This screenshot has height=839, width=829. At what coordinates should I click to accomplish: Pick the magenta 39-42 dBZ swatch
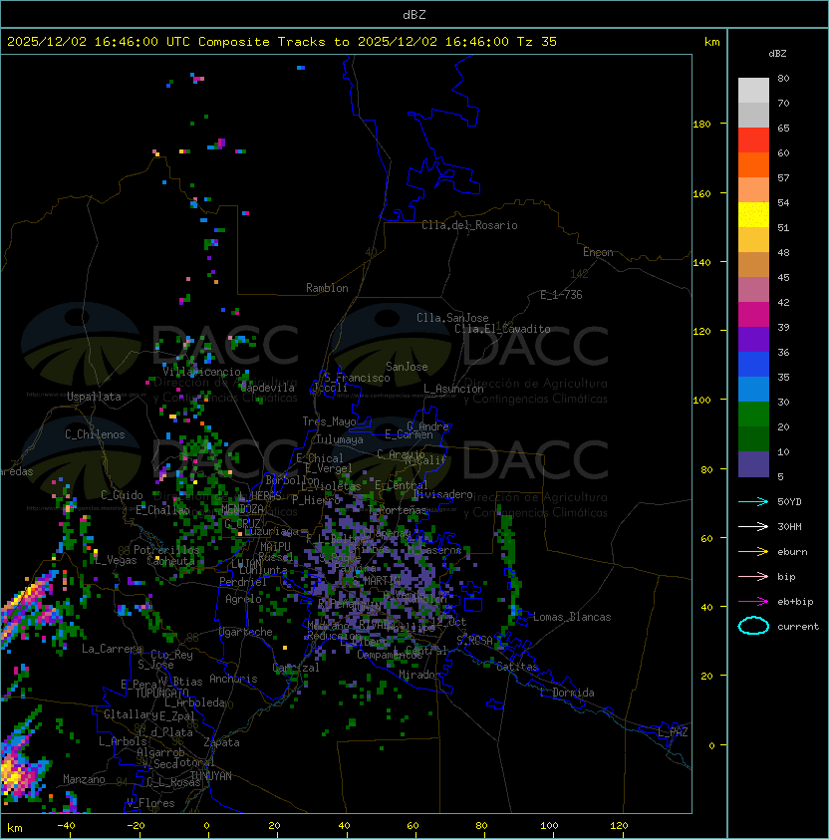coord(753,314)
